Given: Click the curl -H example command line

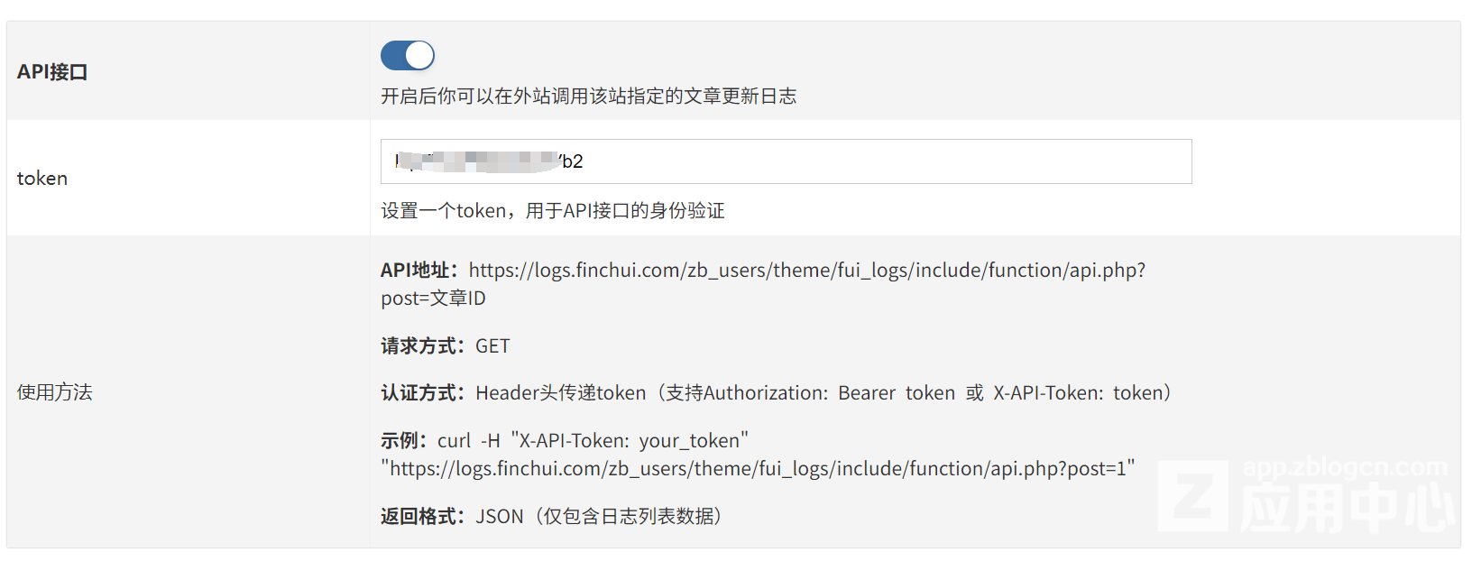Looking at the screenshot, I should coord(593,441).
